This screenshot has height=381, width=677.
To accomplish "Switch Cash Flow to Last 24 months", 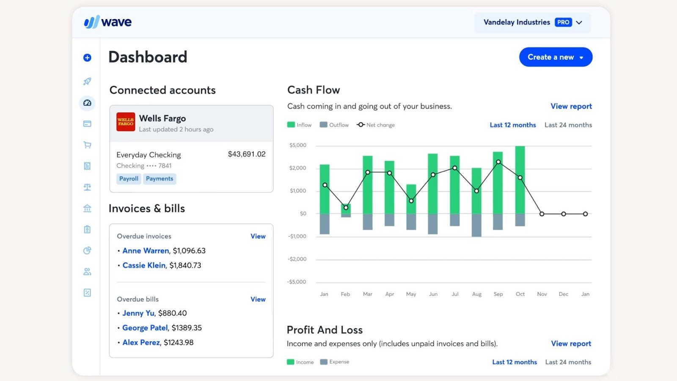I will [x=568, y=125].
